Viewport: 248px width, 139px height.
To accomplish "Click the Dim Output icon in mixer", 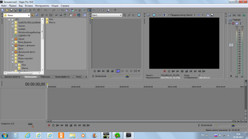I will click(239, 15).
